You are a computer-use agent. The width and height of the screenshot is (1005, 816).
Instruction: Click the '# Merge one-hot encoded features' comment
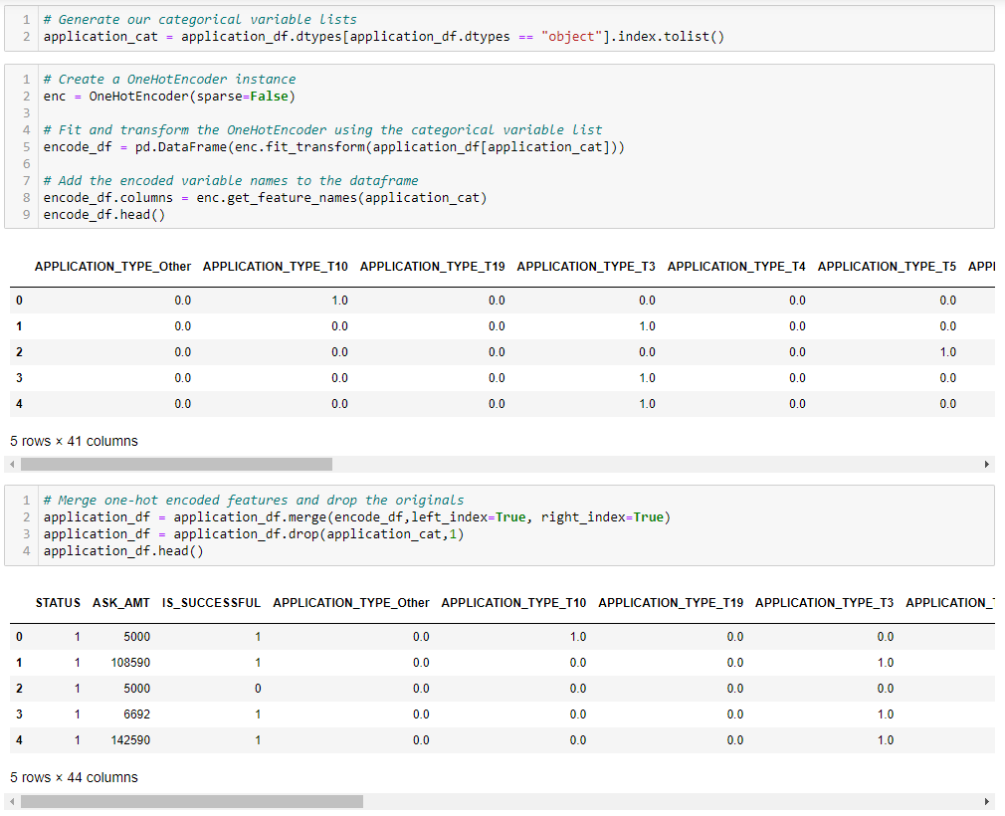pyautogui.click(x=253, y=500)
